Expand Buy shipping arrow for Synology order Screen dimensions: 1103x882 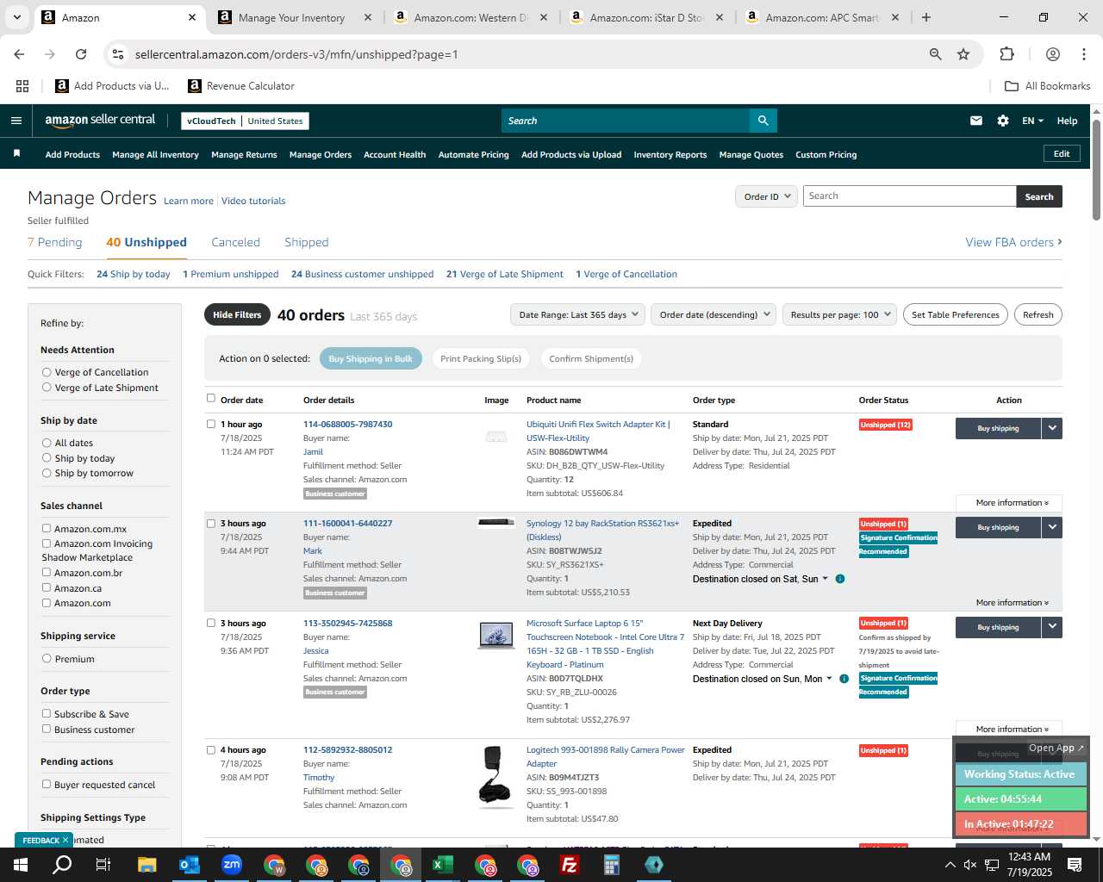tap(1052, 527)
